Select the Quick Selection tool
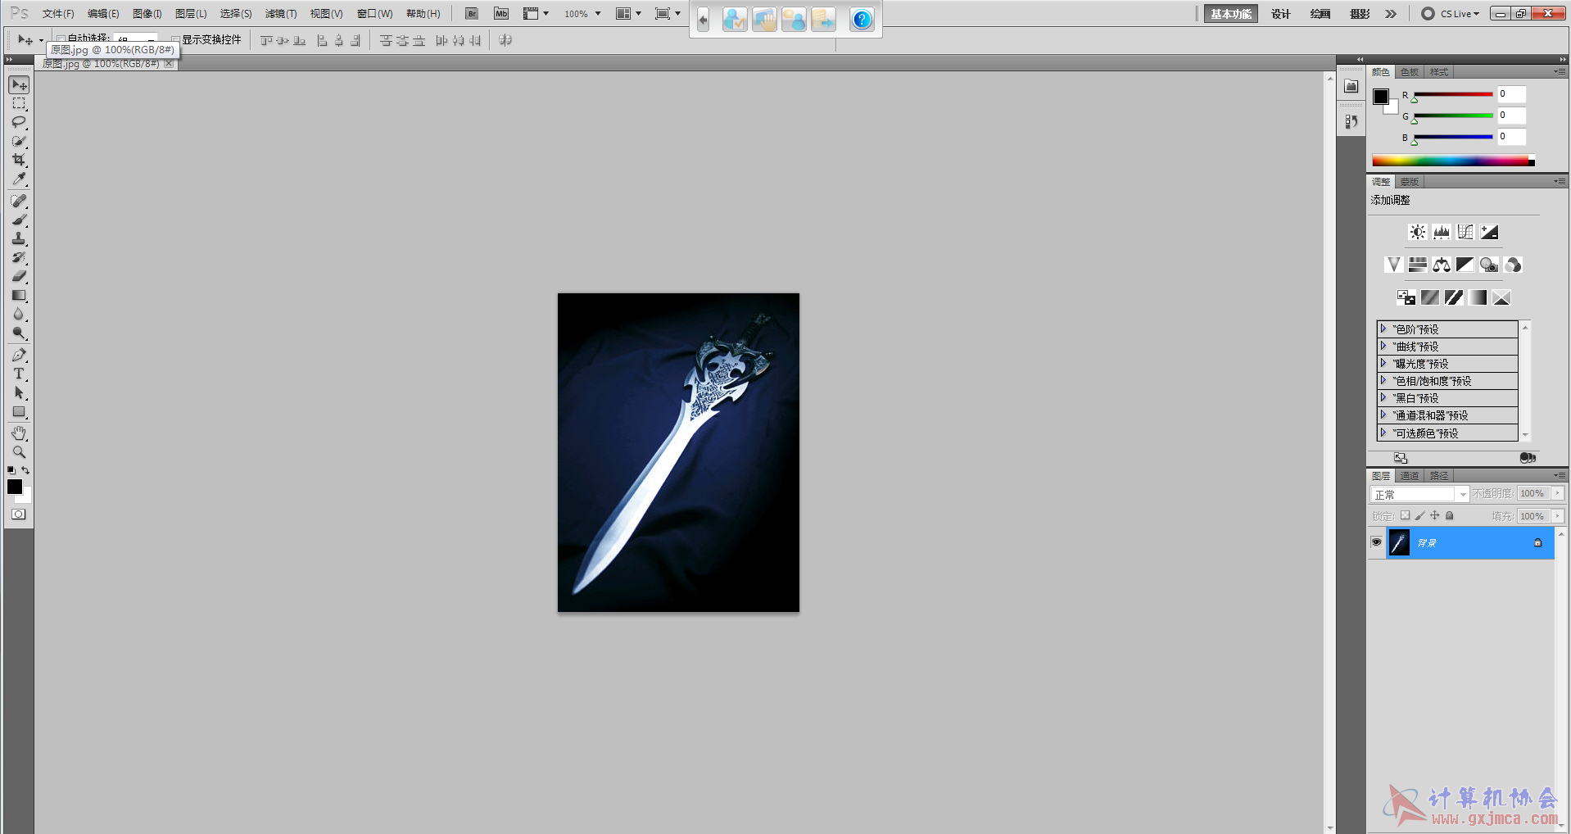Image resolution: width=1571 pixels, height=834 pixels. (19, 142)
